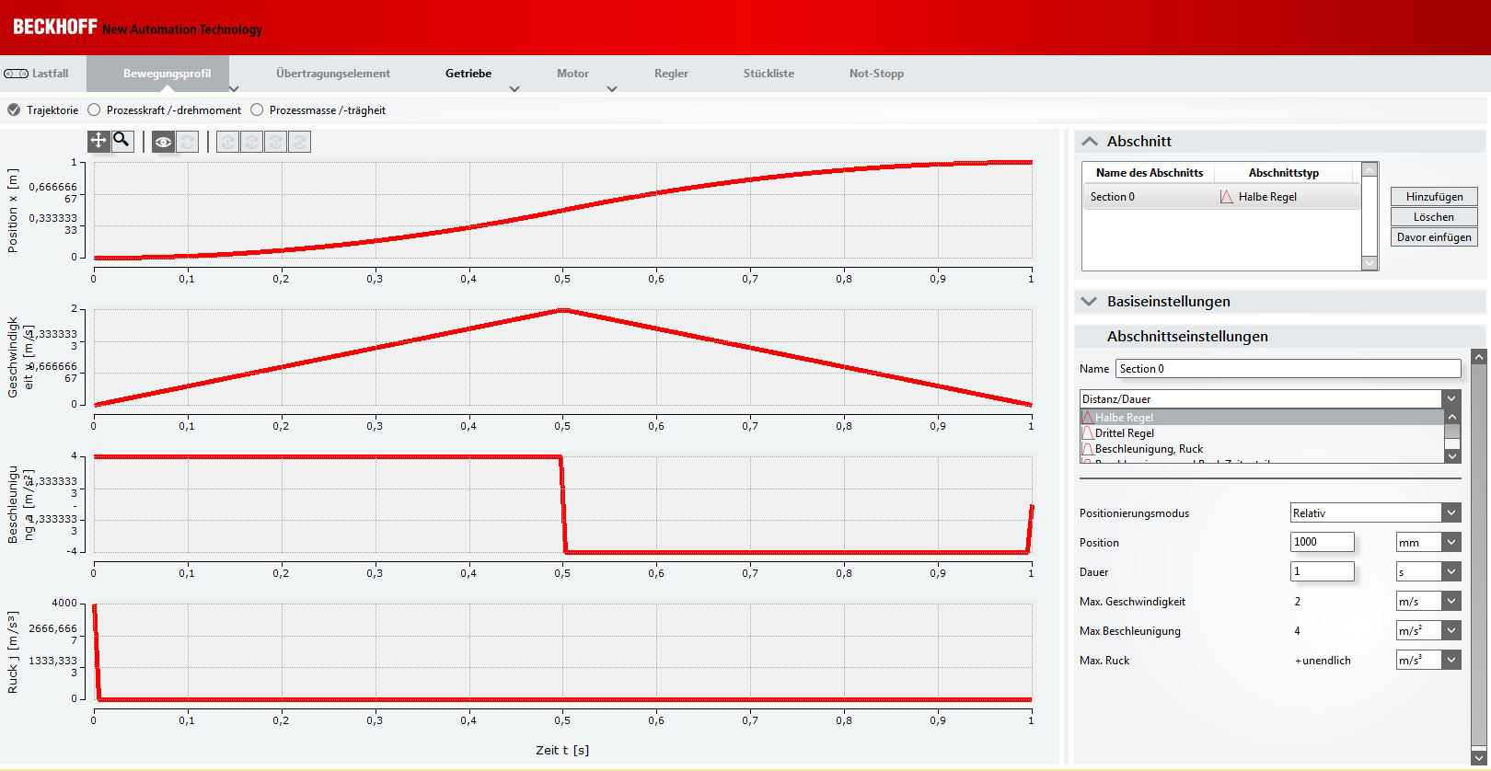The width and height of the screenshot is (1491, 771).
Task: Go to the Regler tab
Action: (671, 74)
